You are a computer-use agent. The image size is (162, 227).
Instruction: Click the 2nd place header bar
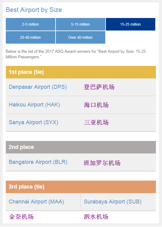coord(81,147)
